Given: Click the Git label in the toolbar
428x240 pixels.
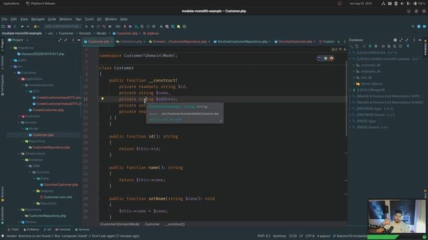Looking at the screenshot, I should click(118, 27).
